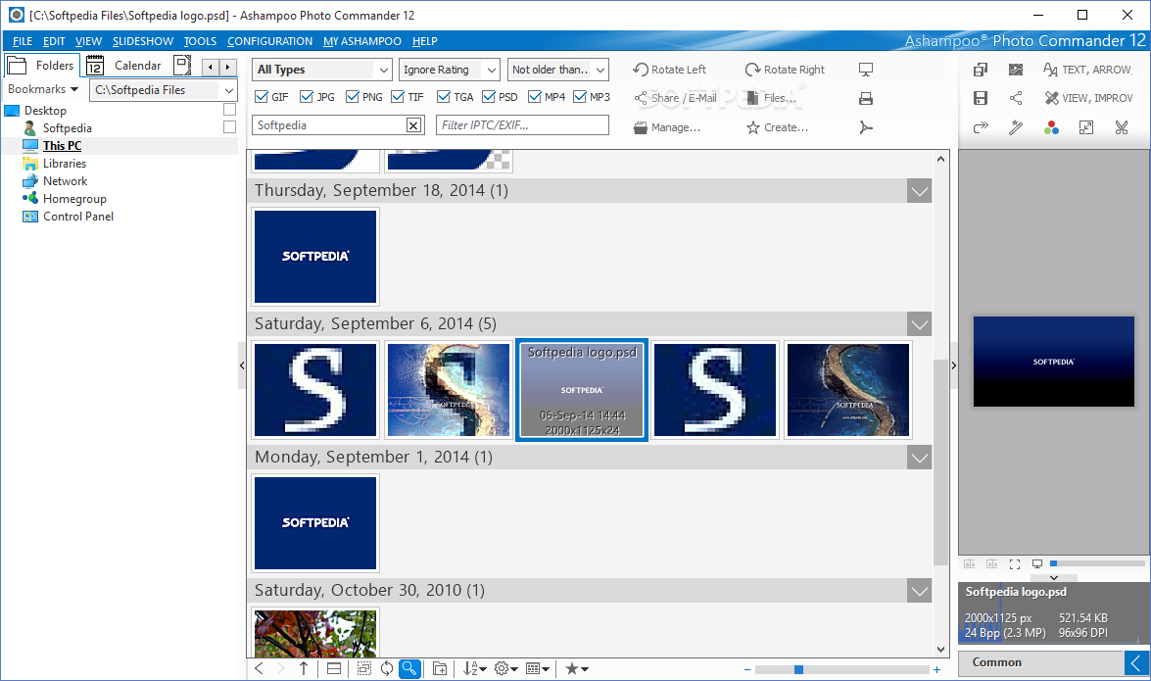Click the small monitor icon under the preview
This screenshot has height=681, width=1151.
(1037, 564)
